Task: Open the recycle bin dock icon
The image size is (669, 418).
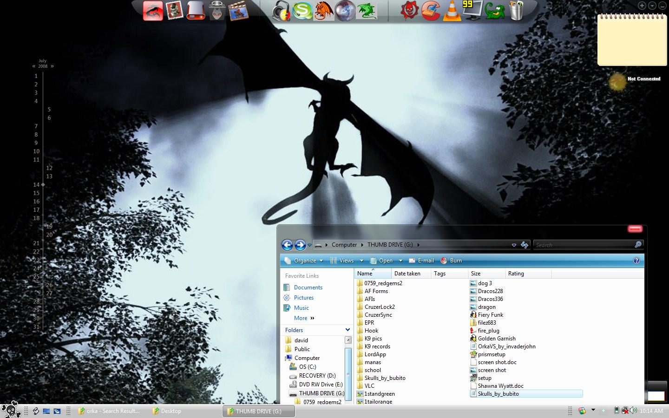Action: [516, 11]
